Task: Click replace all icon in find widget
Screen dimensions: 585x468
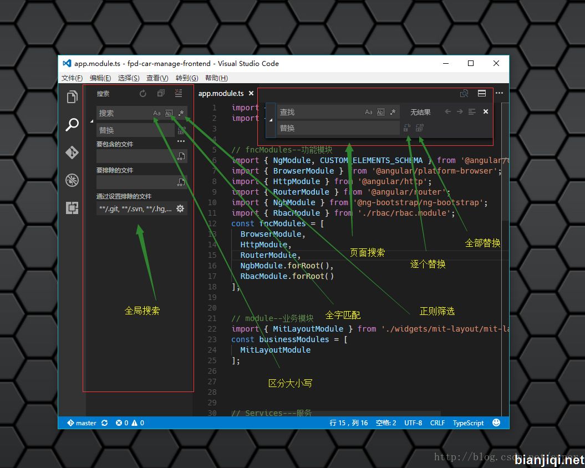Action: tap(420, 128)
